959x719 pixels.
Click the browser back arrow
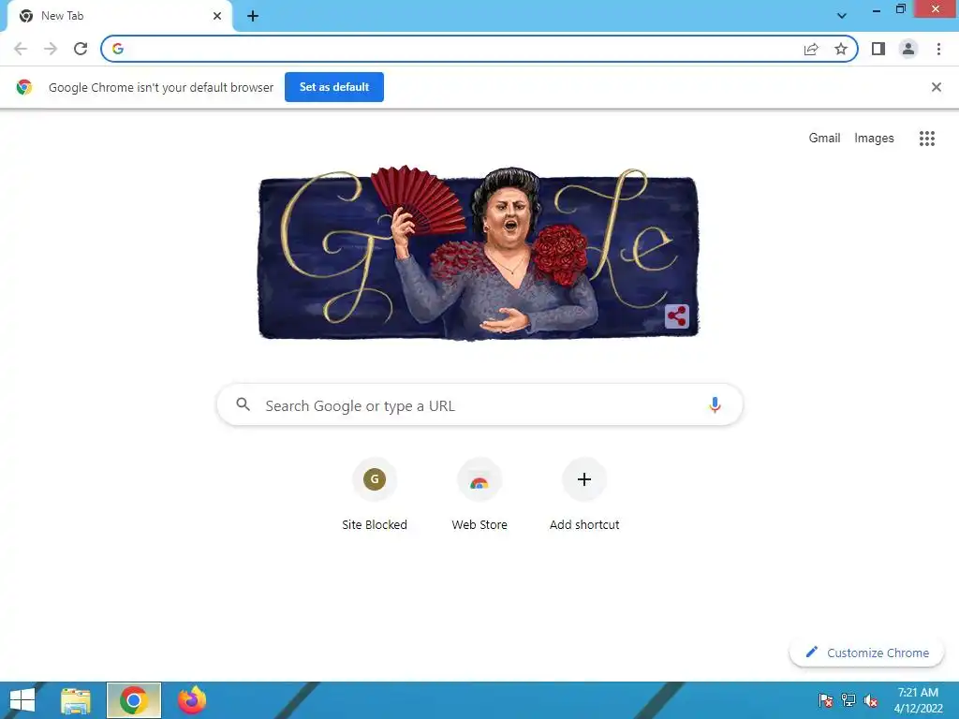[x=21, y=49]
